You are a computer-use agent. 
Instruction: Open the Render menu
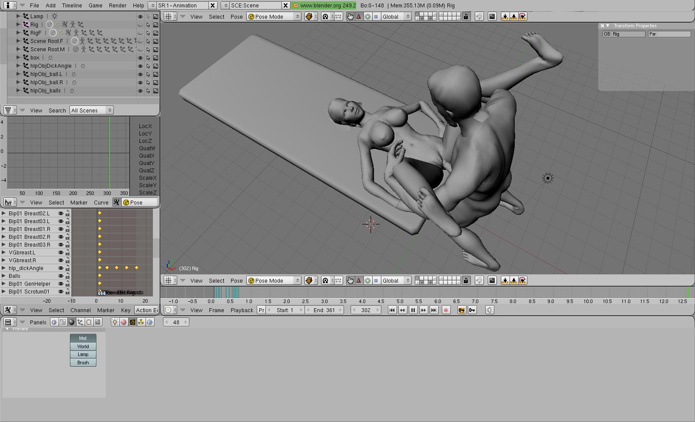118,5
